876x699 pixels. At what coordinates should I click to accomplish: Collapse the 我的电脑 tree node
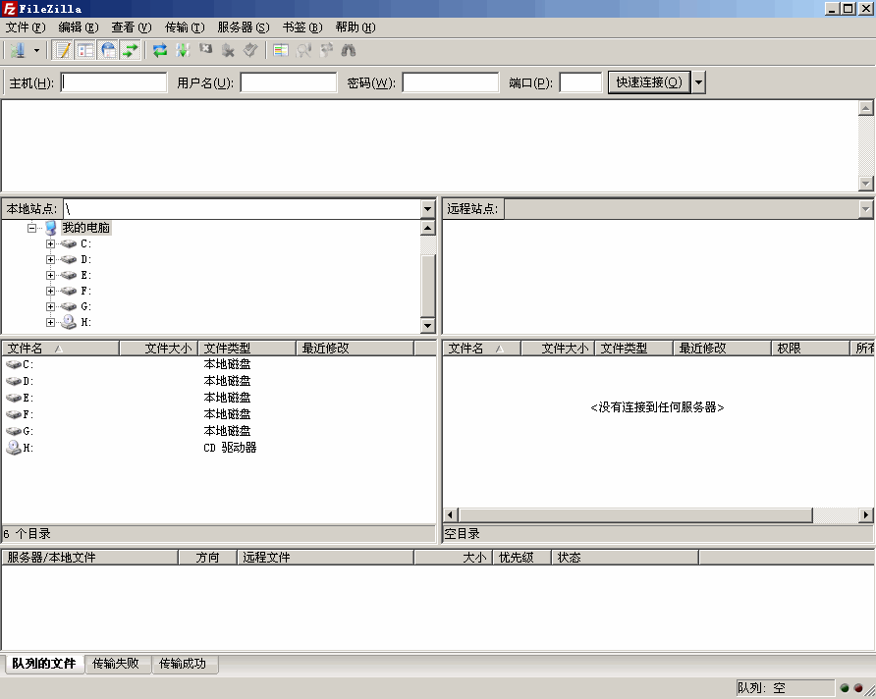[31, 228]
